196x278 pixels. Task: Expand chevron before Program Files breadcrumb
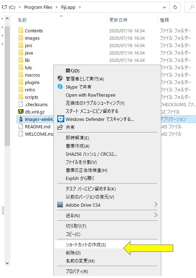[20, 7]
